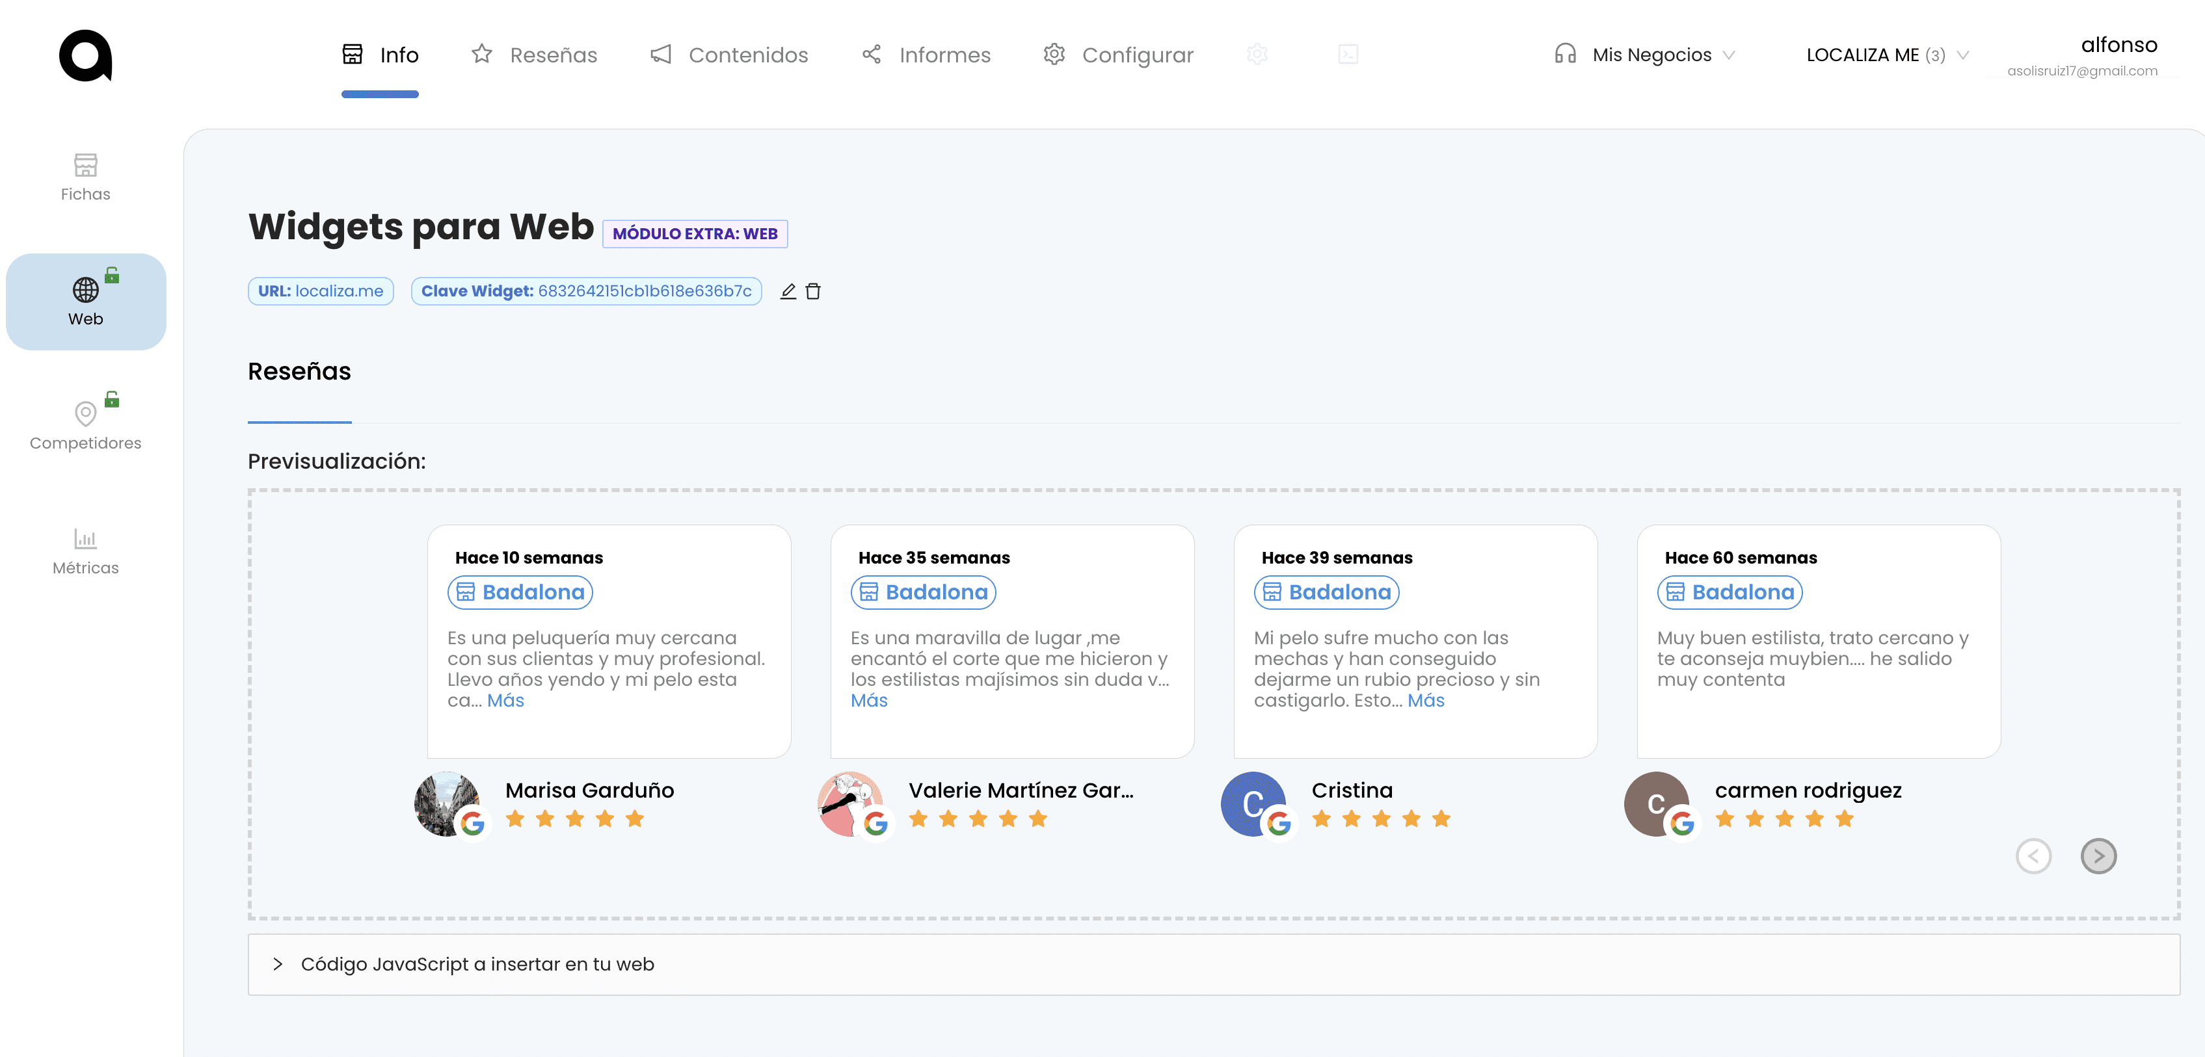Click the URL: localiza.me badge
This screenshot has height=1057, width=2205.
(321, 291)
